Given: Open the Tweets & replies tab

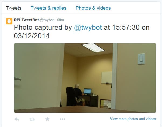Looking at the screenshot, I should 49,8.
